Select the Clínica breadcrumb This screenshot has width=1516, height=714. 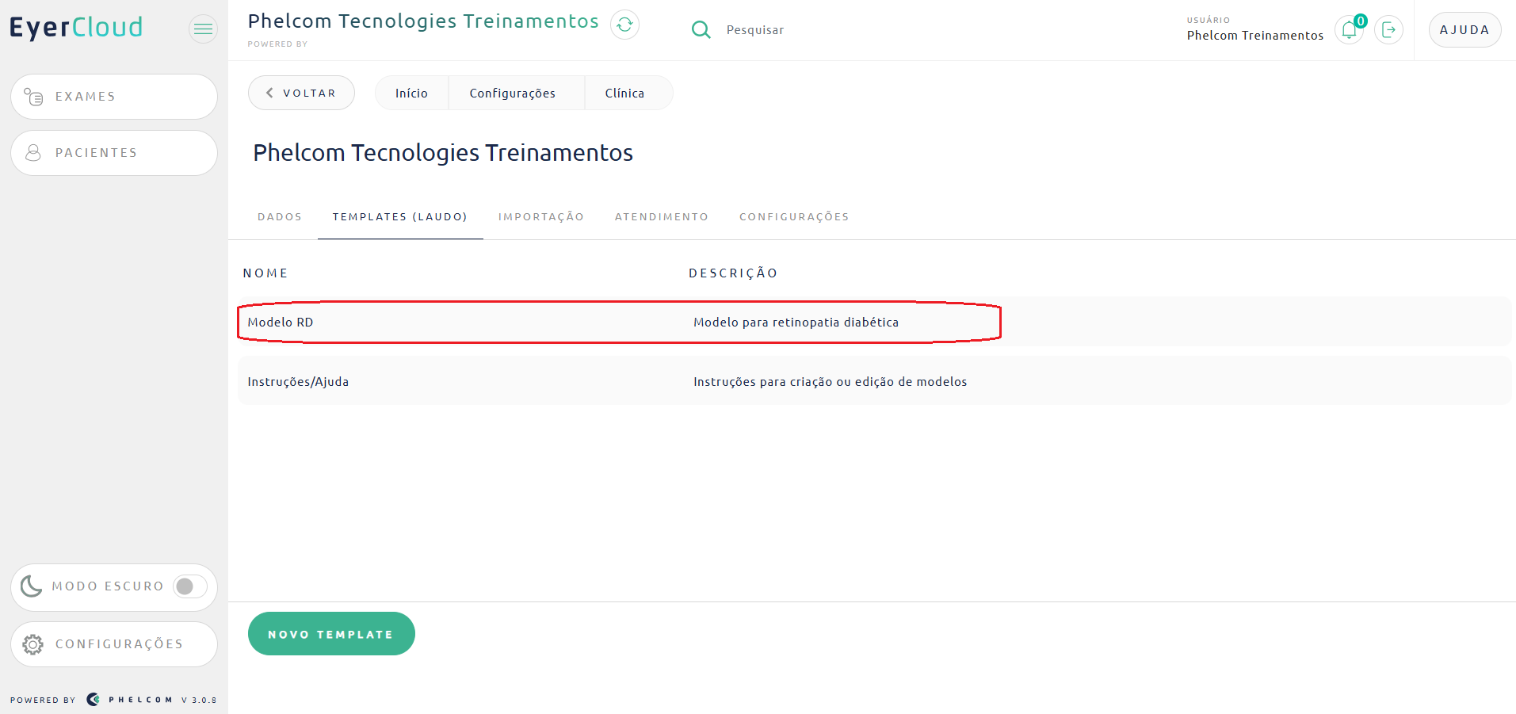(x=624, y=93)
